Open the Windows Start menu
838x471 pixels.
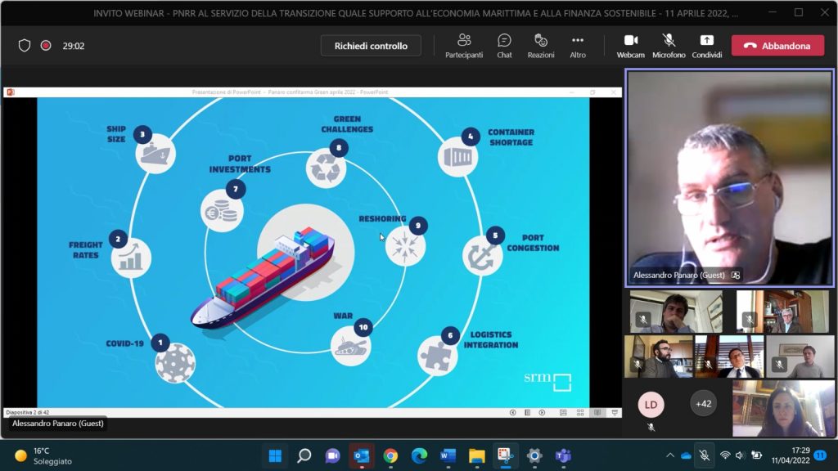tap(275, 455)
